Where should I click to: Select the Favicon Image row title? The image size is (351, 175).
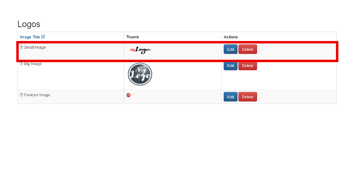coord(37,95)
